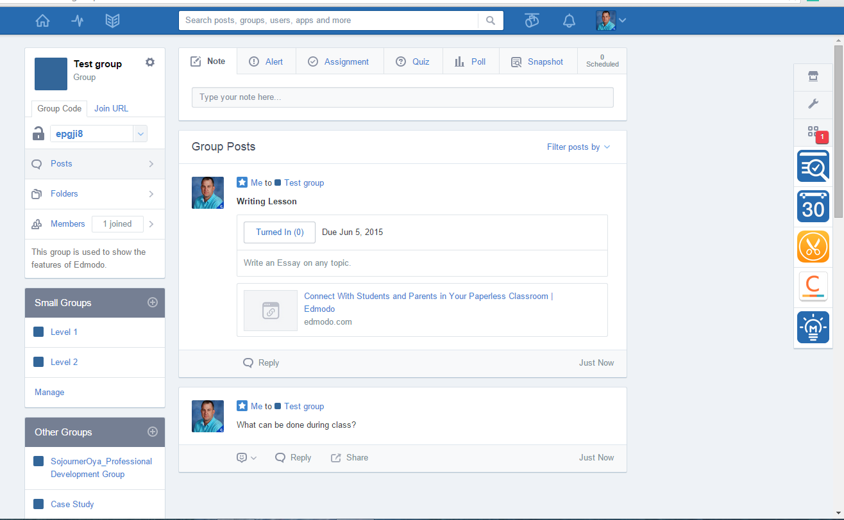Open the Level 1 small group
The image size is (844, 520).
pyautogui.click(x=64, y=332)
